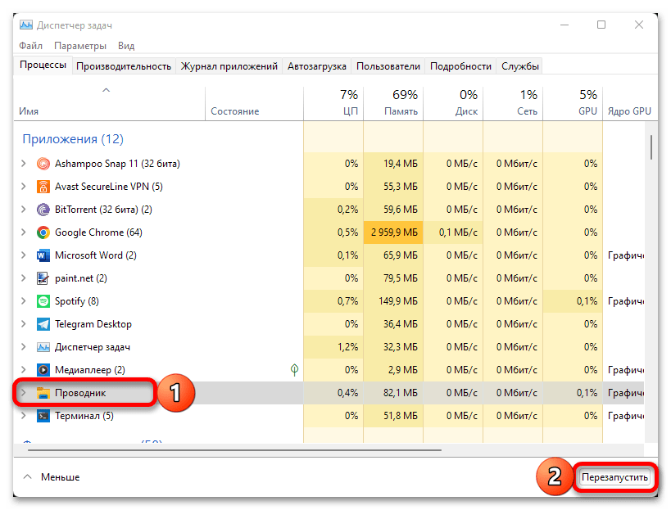Expand the Медиаплеер process group
Viewport: 671px width, 510px height.
coord(24,370)
